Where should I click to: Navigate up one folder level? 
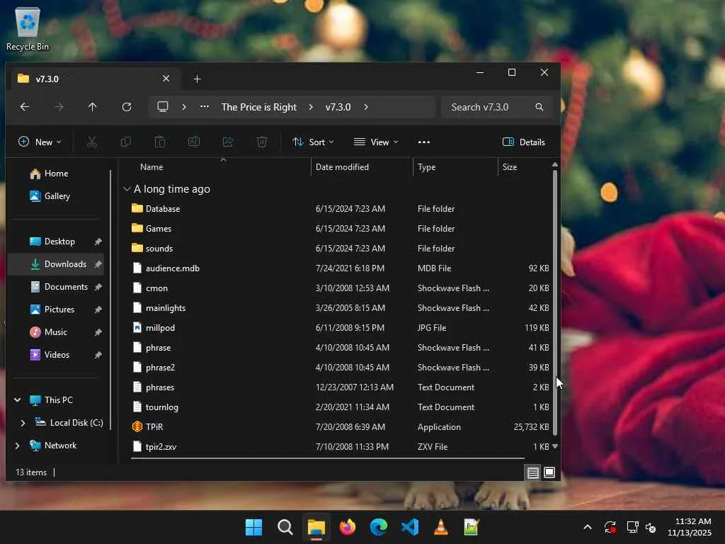pyautogui.click(x=93, y=107)
